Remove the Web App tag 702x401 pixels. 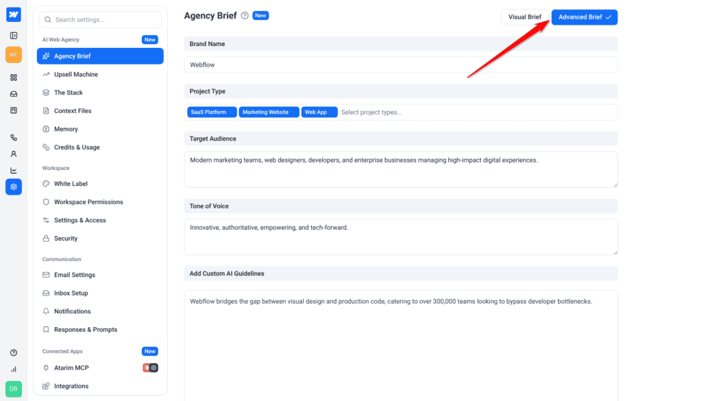point(332,112)
